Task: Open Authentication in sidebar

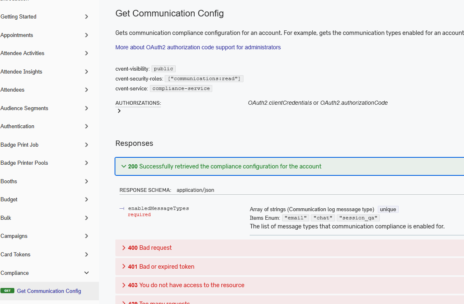Action: 17,127
